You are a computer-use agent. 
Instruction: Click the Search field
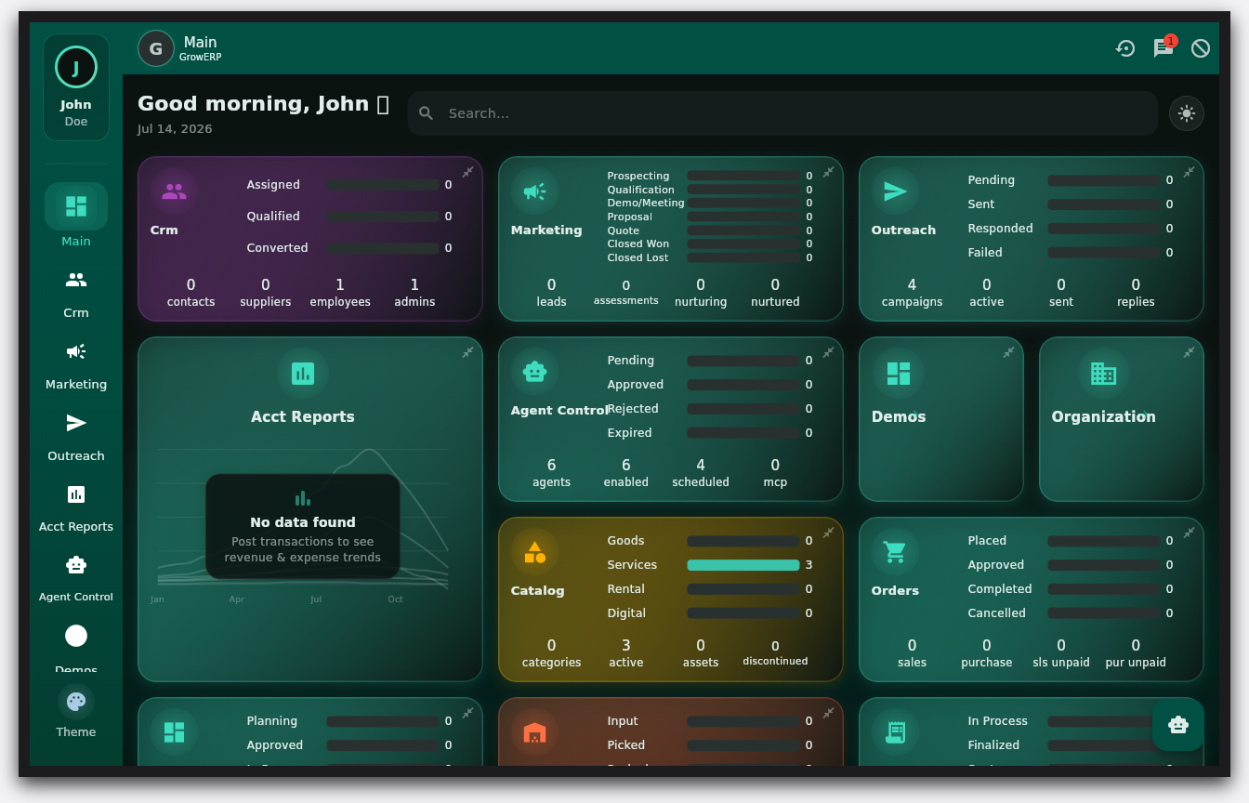click(x=782, y=113)
